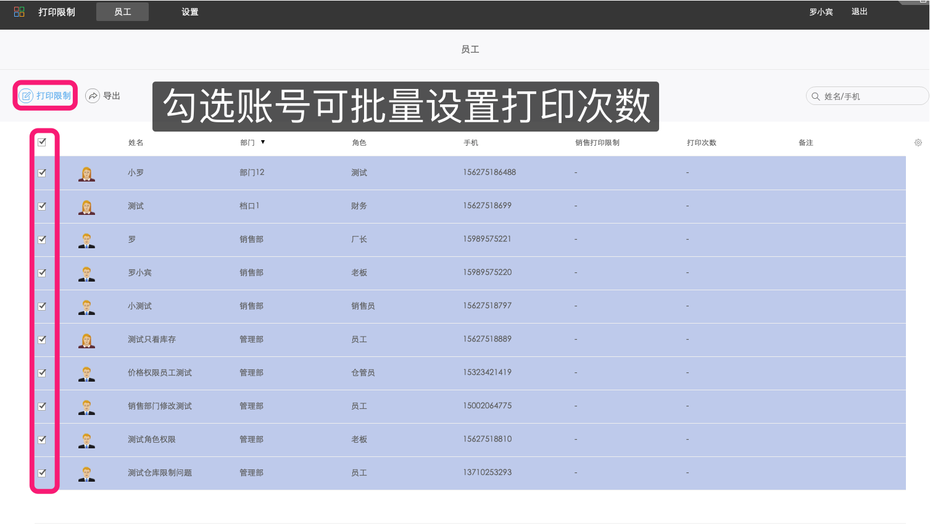The height and width of the screenshot is (528, 930).
Task: Click phone number 15002064775
Action: point(487,406)
